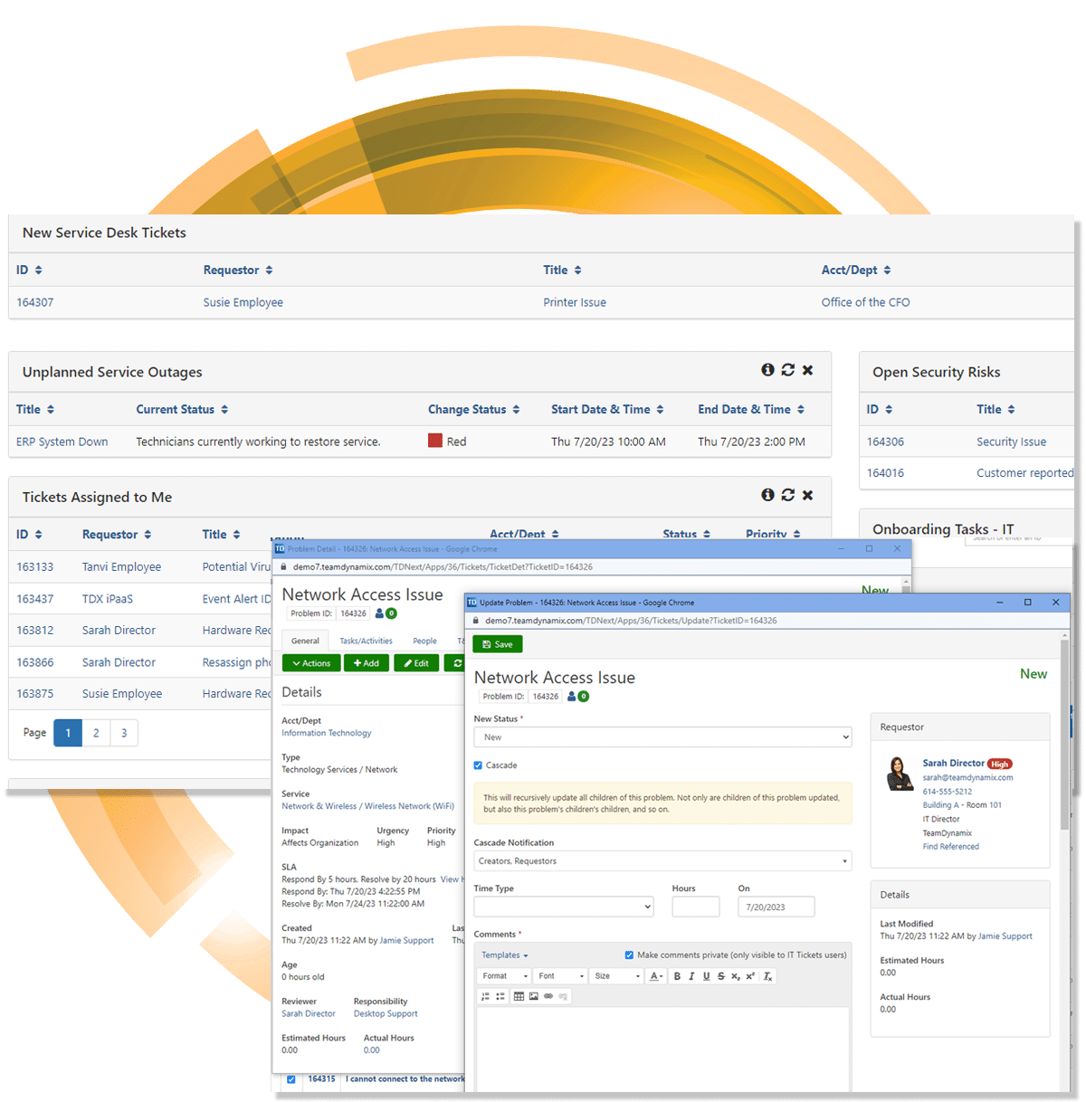The height and width of the screenshot is (1102, 1086).
Task: Show info for Tickets Assigned to Me
Action: click(x=767, y=495)
